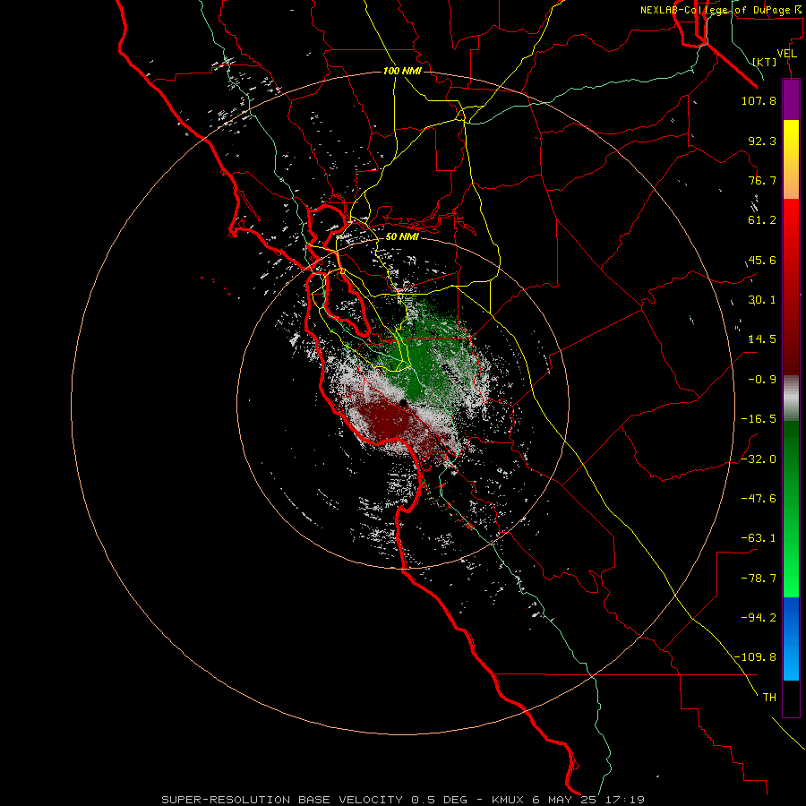
Task: Select the -78.7 scale value
Action: point(759,579)
